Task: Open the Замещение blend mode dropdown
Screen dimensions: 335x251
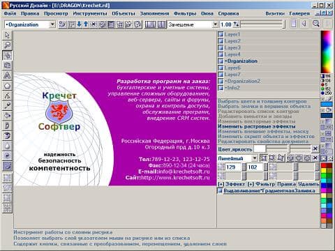Action: click(215, 24)
